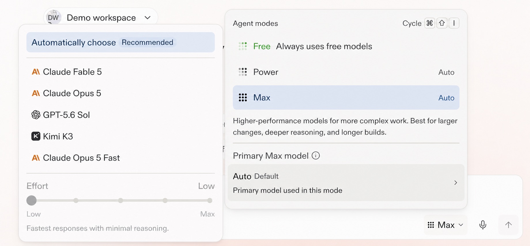Select Claude Opus 5 Fast model

coord(120,158)
